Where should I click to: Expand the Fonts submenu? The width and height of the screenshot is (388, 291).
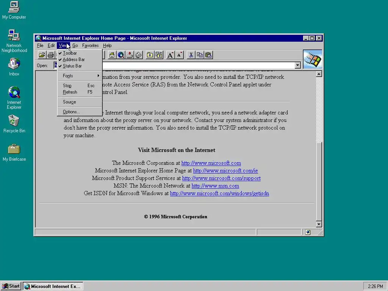[80, 76]
